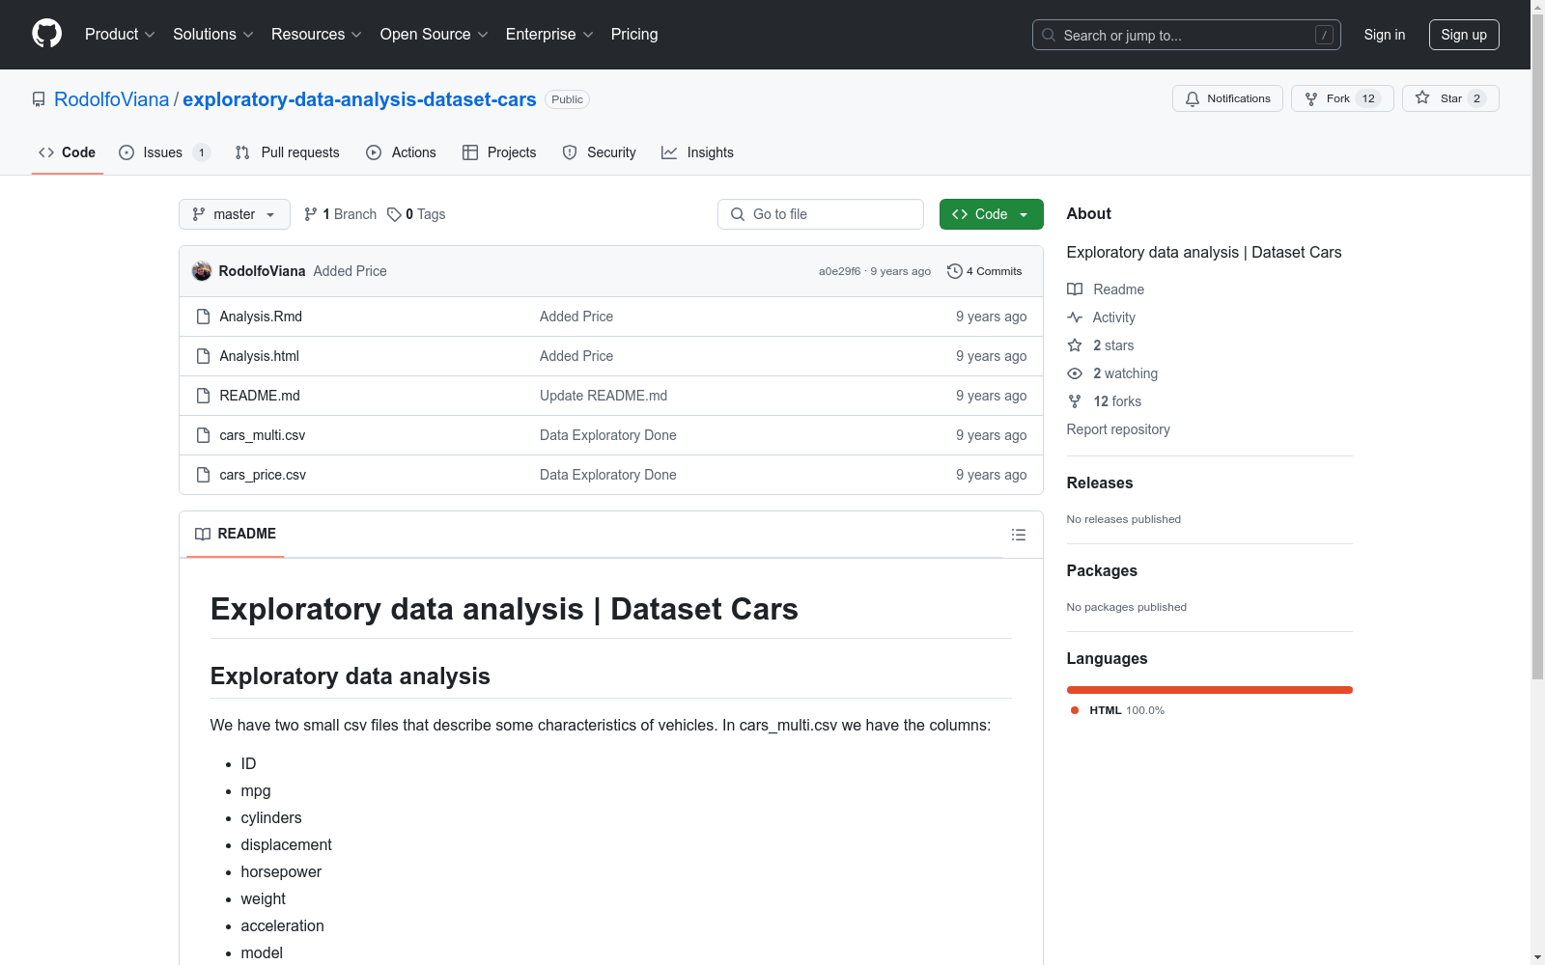Viewport: 1545px width, 965px height.
Task: Expand the Product menu
Action: pyautogui.click(x=120, y=34)
